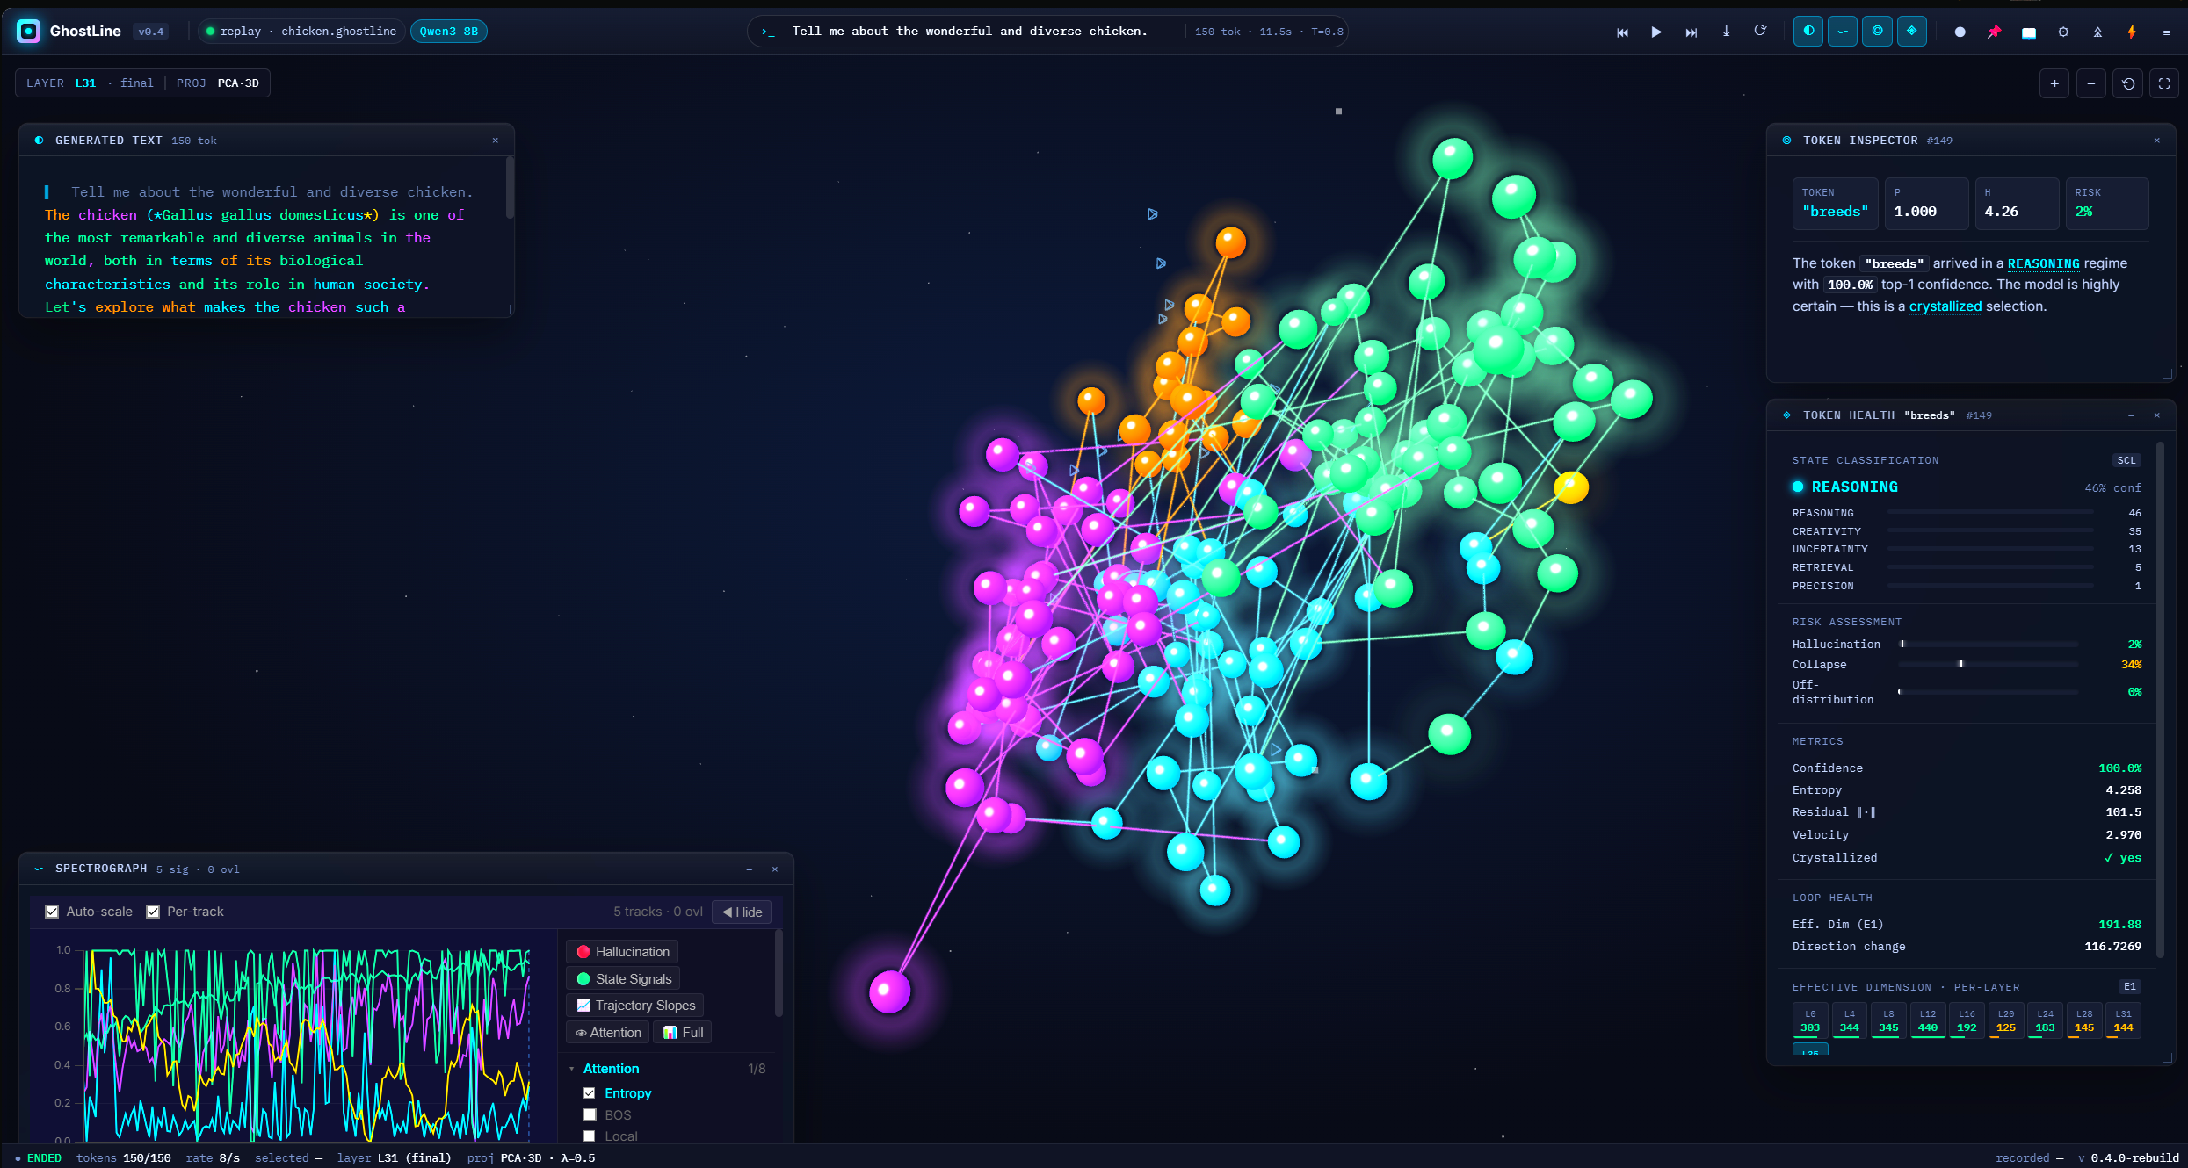Click the crystallized link in Token Inspector
Viewport: 2188px width, 1168px height.
(1945, 306)
